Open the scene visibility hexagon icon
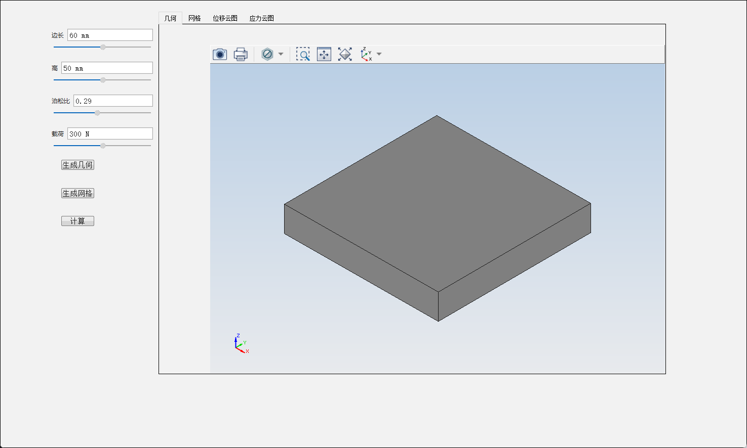747x448 pixels. [x=267, y=54]
